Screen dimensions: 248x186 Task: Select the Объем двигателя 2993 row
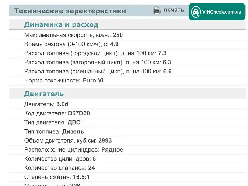(127, 141)
